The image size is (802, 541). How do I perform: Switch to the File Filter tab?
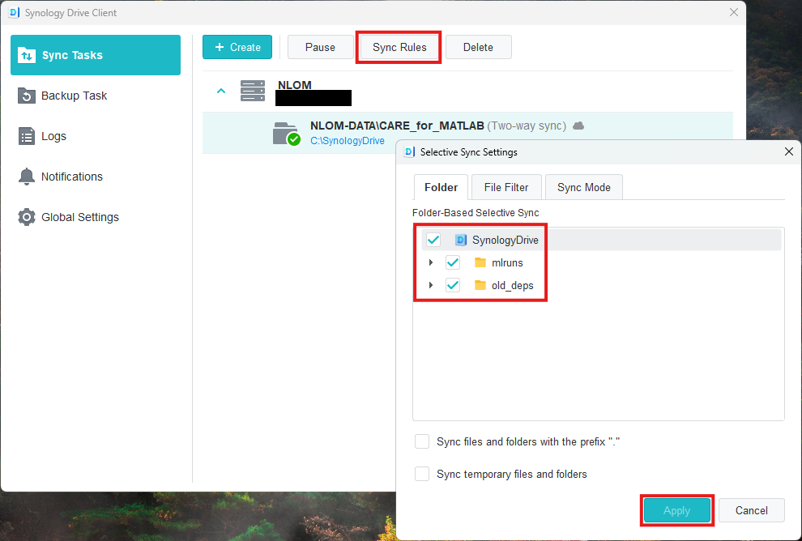tap(506, 187)
